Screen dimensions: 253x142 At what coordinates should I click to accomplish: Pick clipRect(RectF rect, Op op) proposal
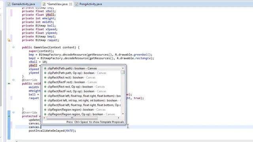(x=82, y=91)
